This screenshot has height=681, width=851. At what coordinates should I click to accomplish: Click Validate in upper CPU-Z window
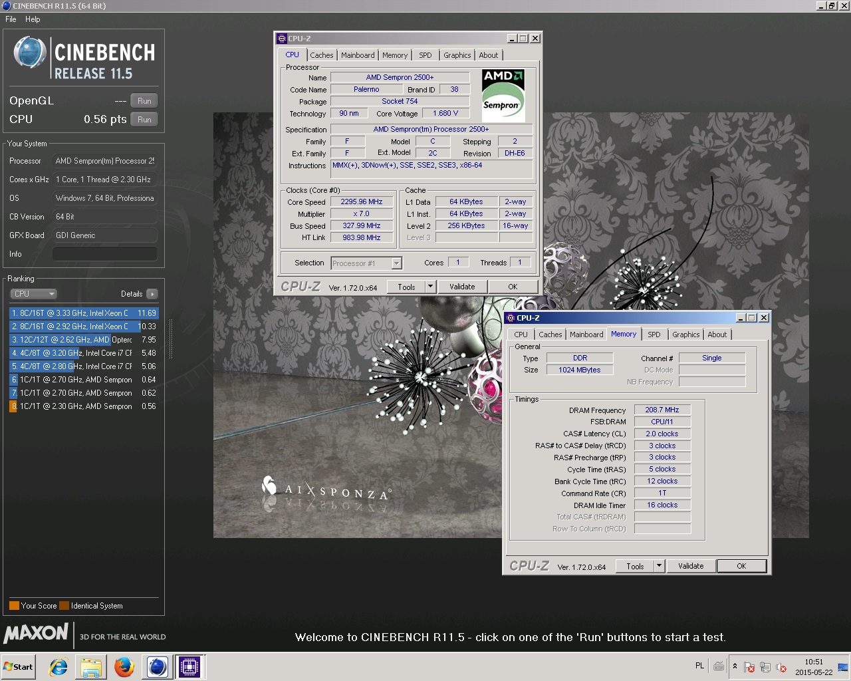[462, 287]
